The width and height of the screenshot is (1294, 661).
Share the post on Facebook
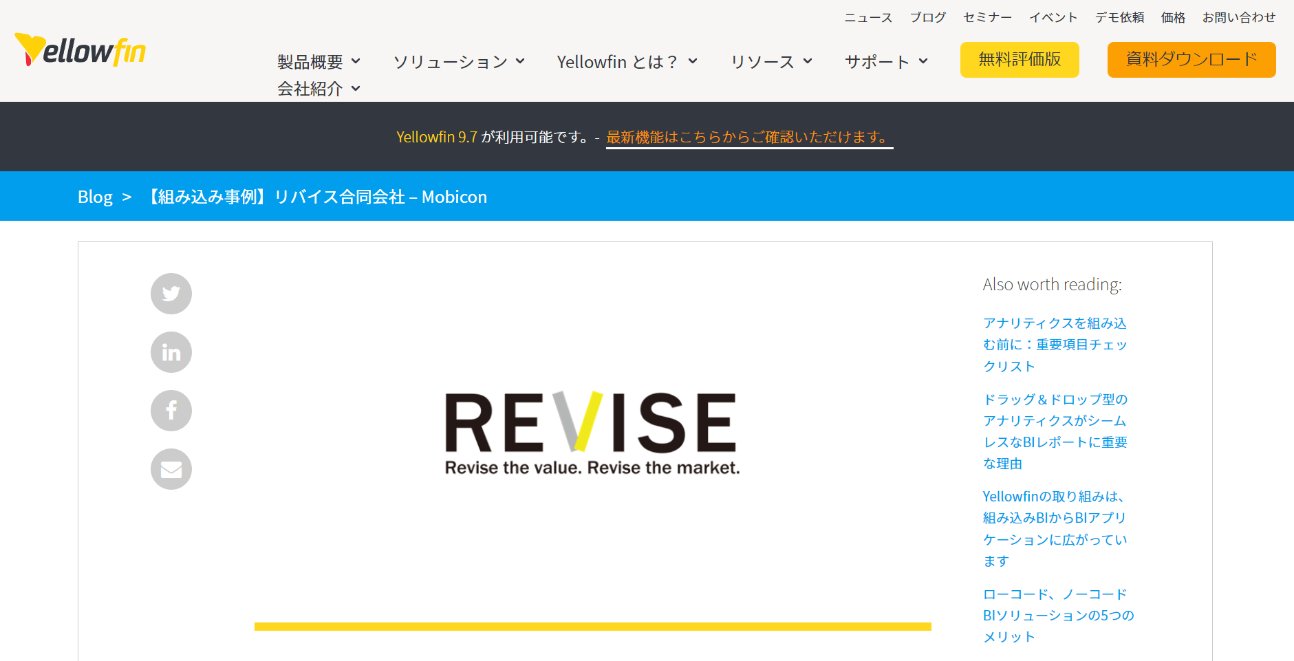click(x=171, y=411)
